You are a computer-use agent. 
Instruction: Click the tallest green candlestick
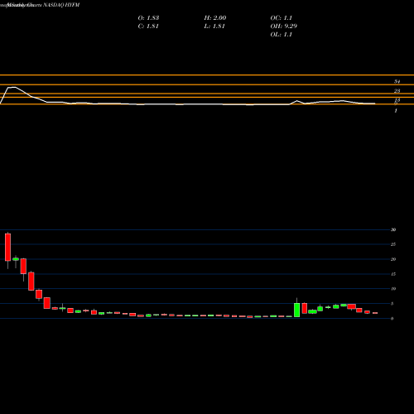point(296,310)
